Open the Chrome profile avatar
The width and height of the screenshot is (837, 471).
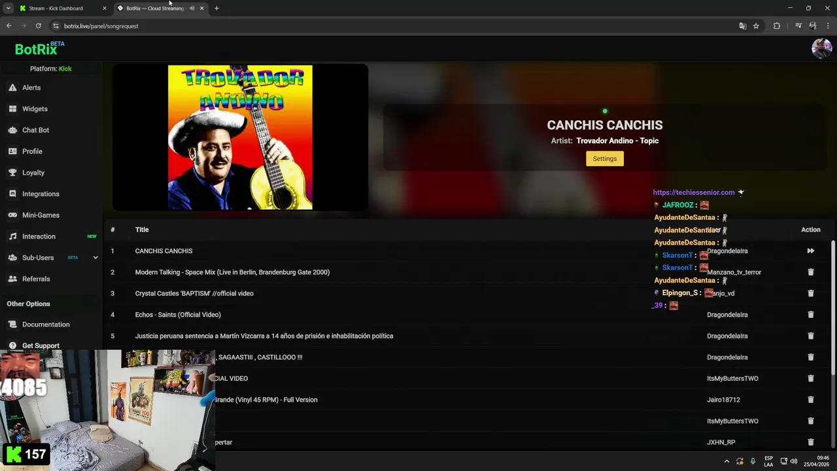(813, 26)
